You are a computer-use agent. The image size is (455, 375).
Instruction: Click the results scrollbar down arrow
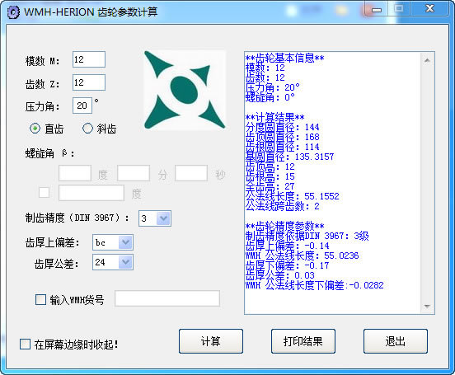point(427,307)
